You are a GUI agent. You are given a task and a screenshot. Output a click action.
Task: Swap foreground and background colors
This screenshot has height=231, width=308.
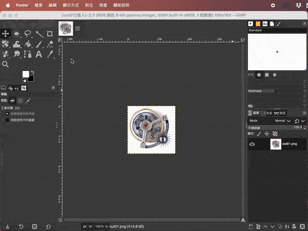coord(32,72)
